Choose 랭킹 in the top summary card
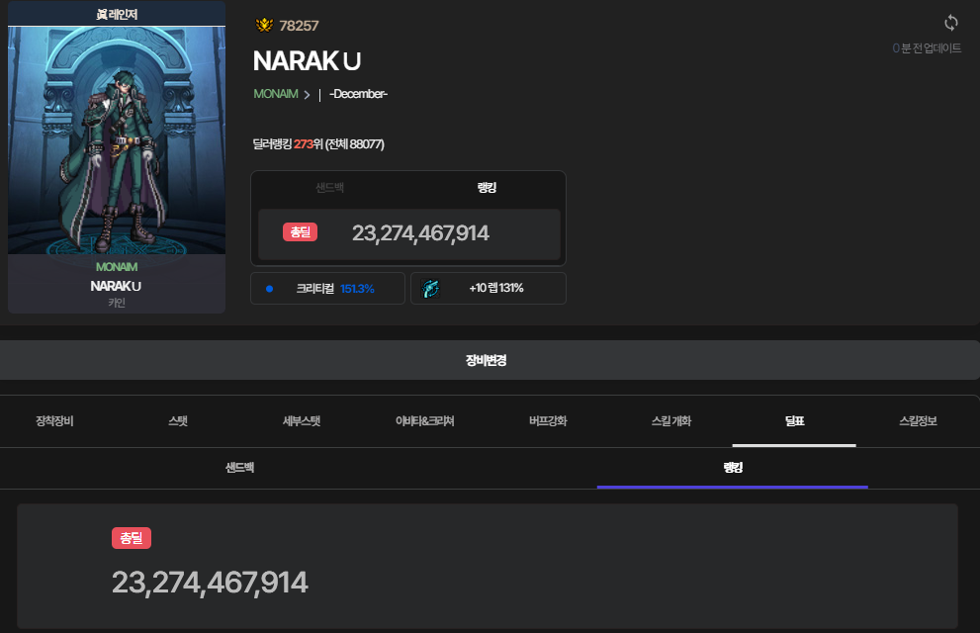Screen dimensions: 980x633 coord(487,188)
